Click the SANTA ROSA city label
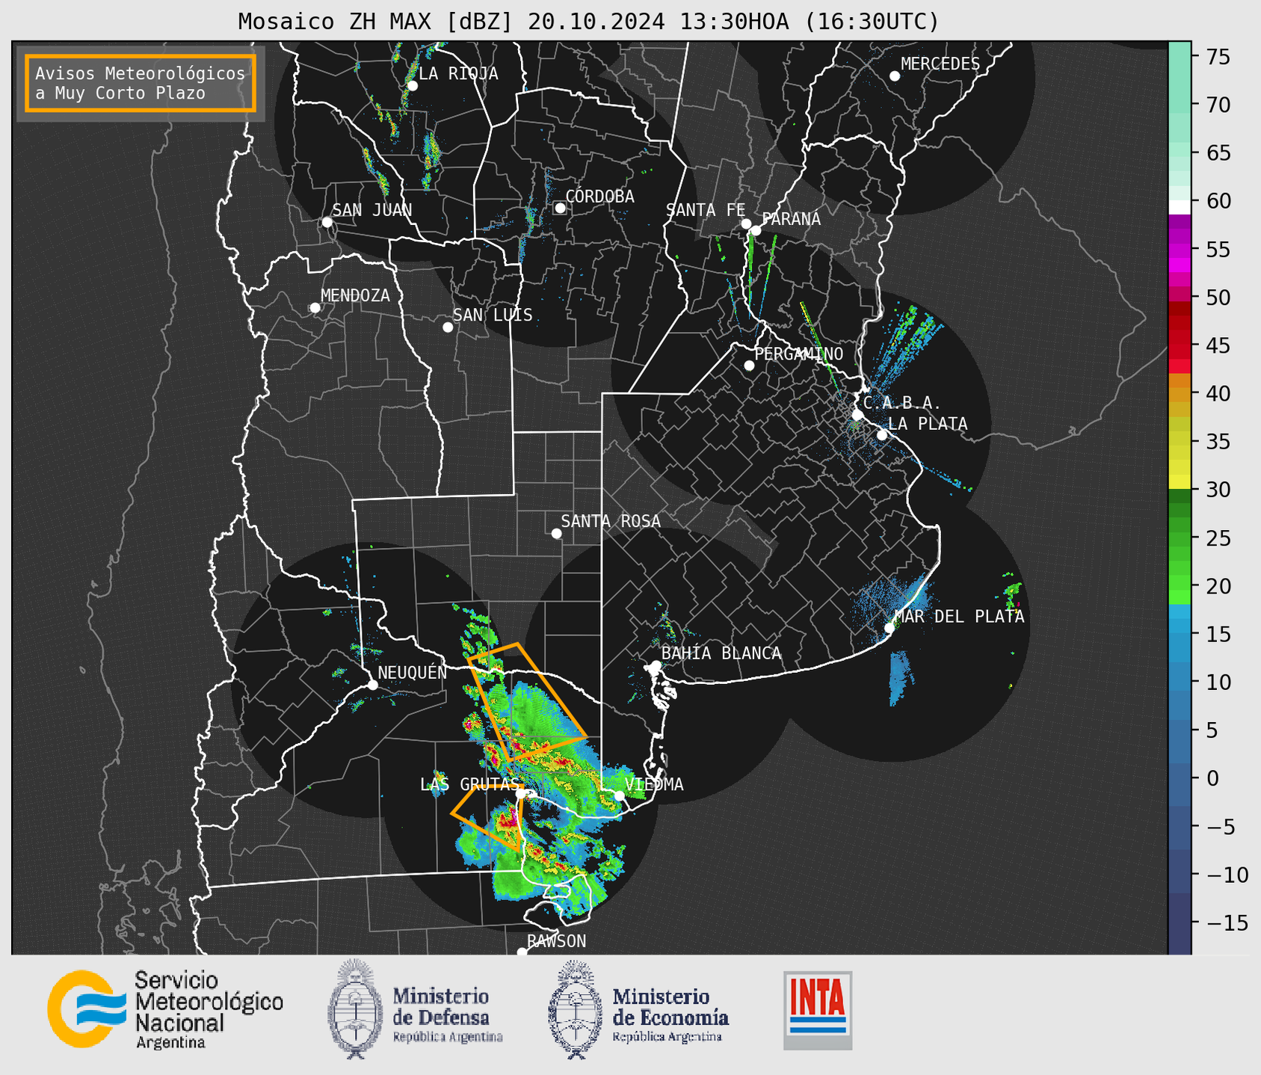 (x=611, y=520)
